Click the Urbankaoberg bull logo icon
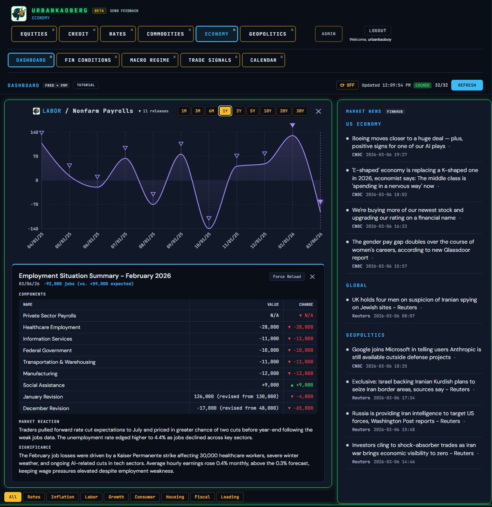Viewport: 492px width, 507px height. pyautogui.click(x=19, y=14)
